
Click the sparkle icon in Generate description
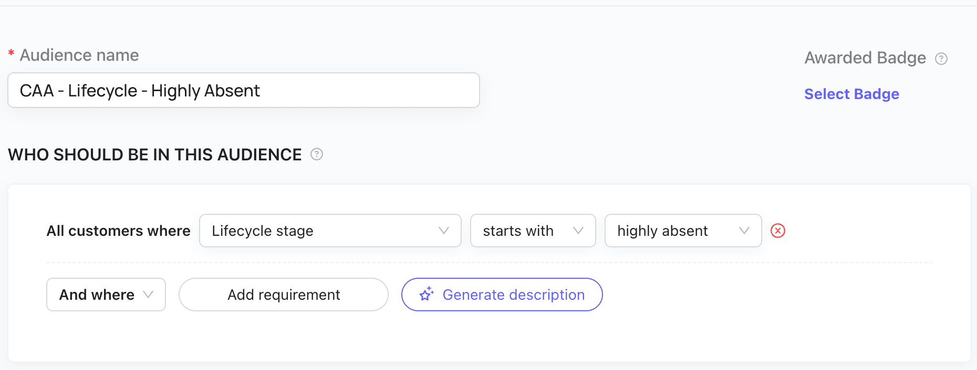[x=427, y=294]
